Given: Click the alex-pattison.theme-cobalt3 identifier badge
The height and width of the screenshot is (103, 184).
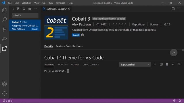Looking at the screenshot, I should (x=109, y=19).
